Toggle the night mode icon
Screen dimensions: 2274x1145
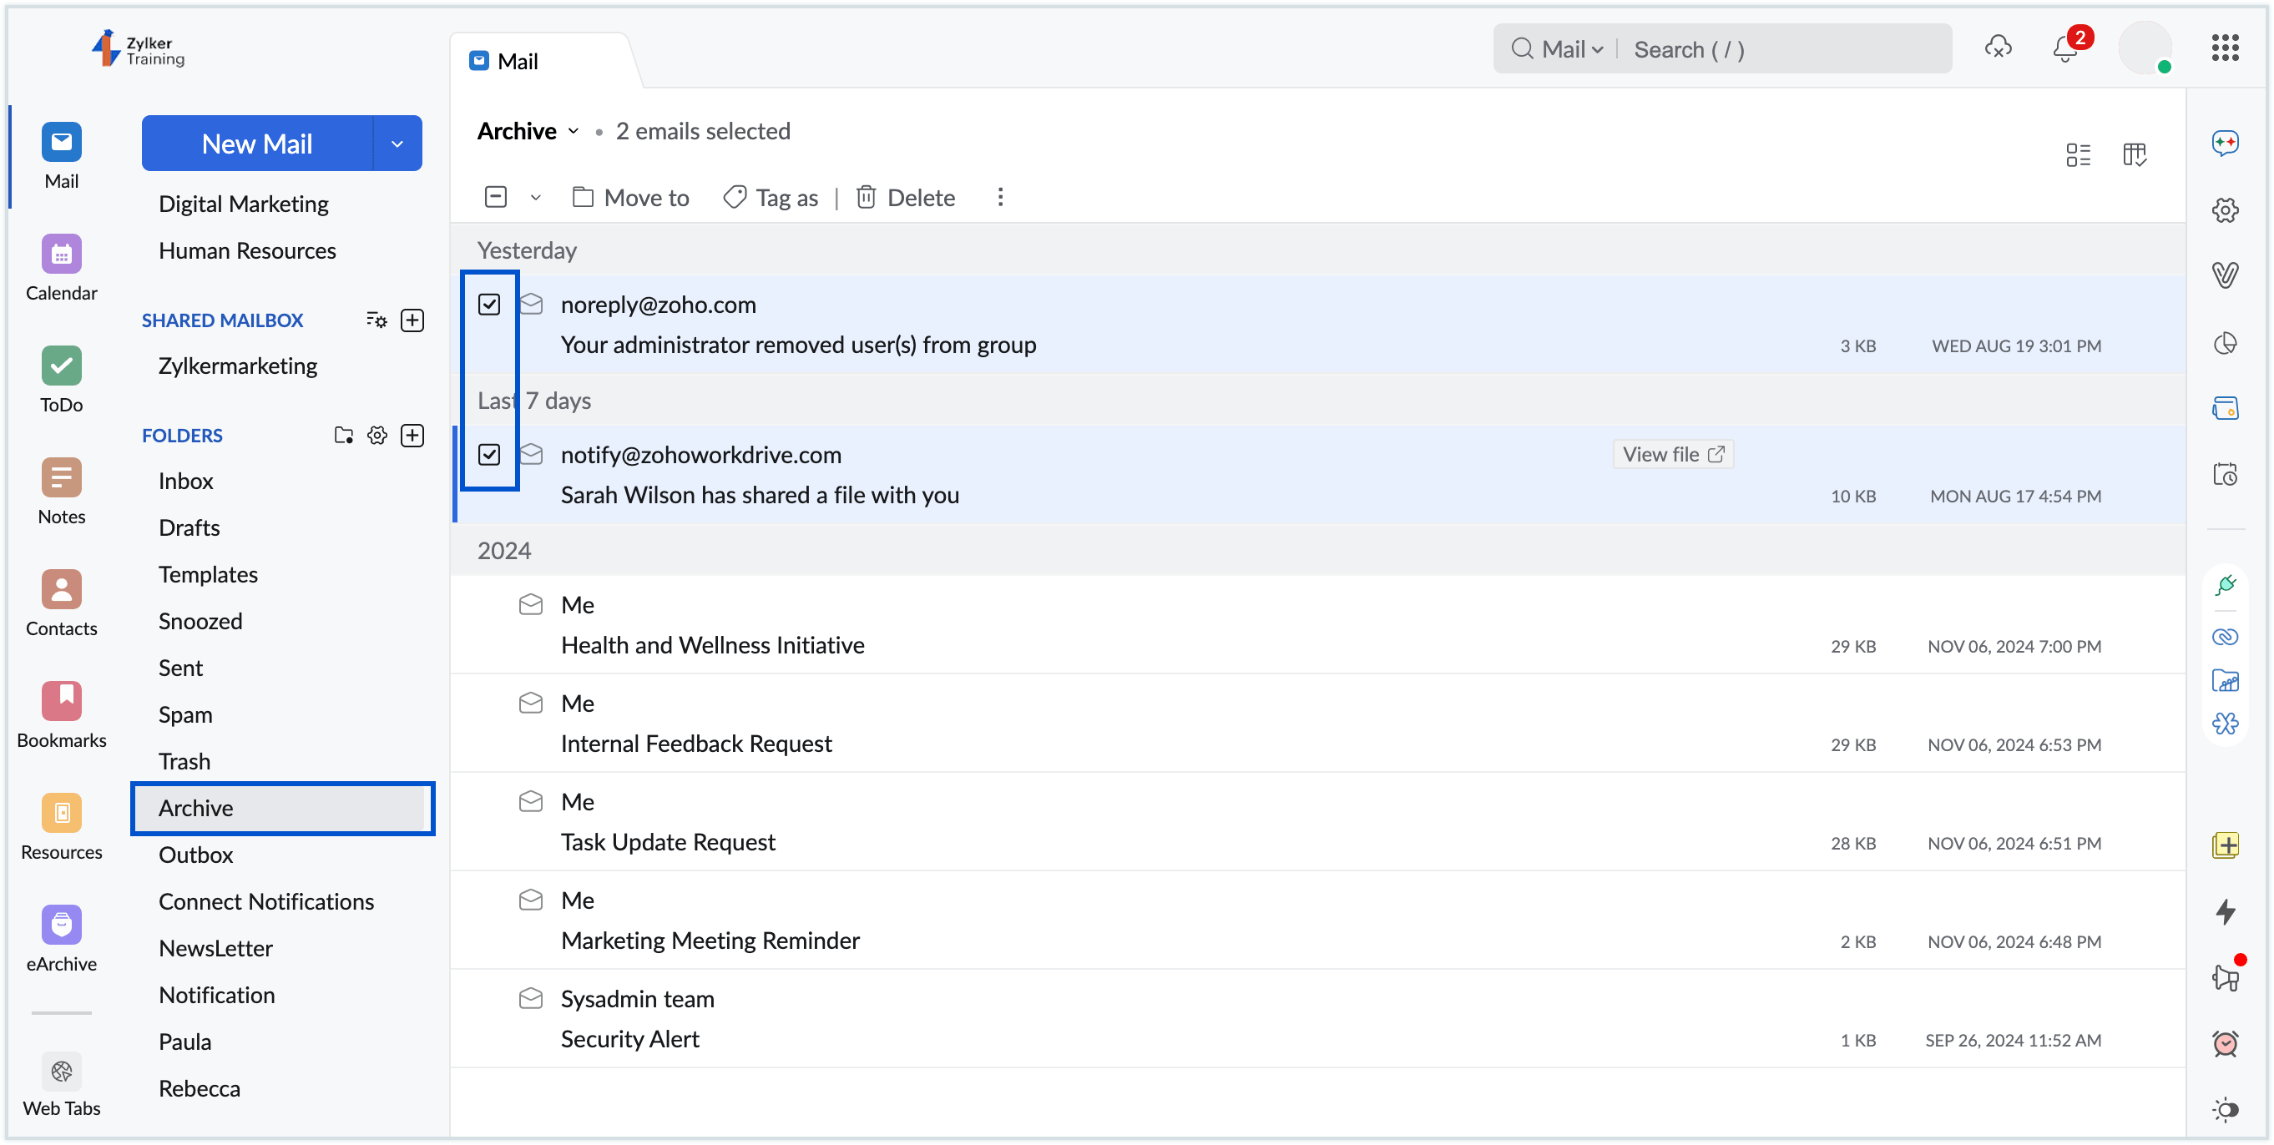tap(2226, 1109)
